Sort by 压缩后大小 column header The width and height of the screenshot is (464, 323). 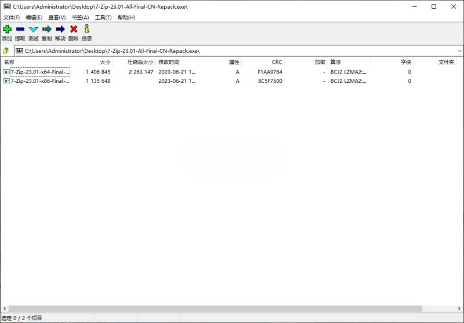pyautogui.click(x=135, y=62)
